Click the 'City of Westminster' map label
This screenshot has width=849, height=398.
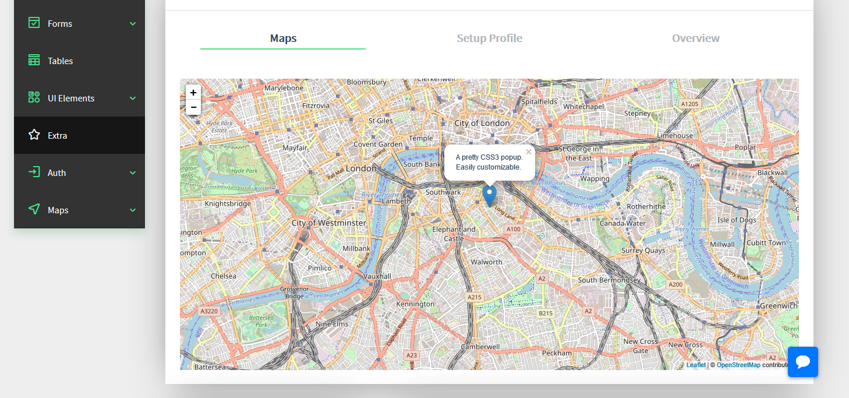click(x=329, y=223)
